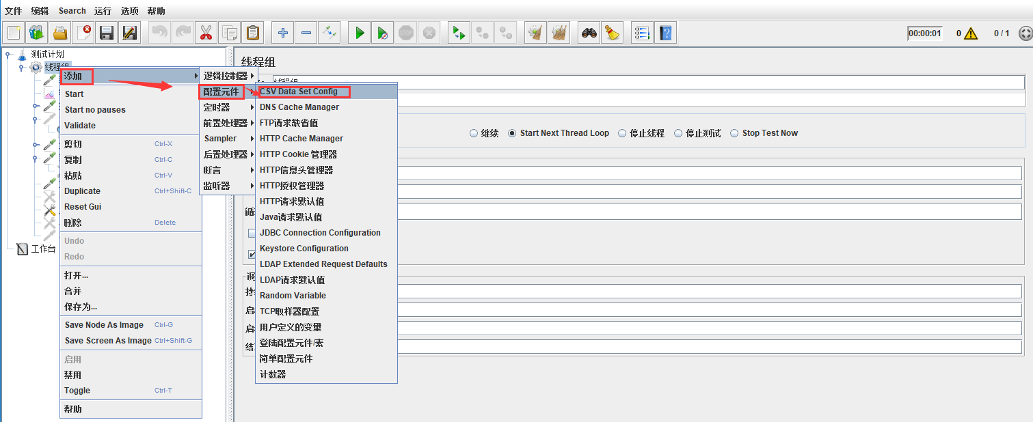Screen dimensions: 1033x422
Task: Click the Remote Stop All icon
Action: (x=483, y=32)
